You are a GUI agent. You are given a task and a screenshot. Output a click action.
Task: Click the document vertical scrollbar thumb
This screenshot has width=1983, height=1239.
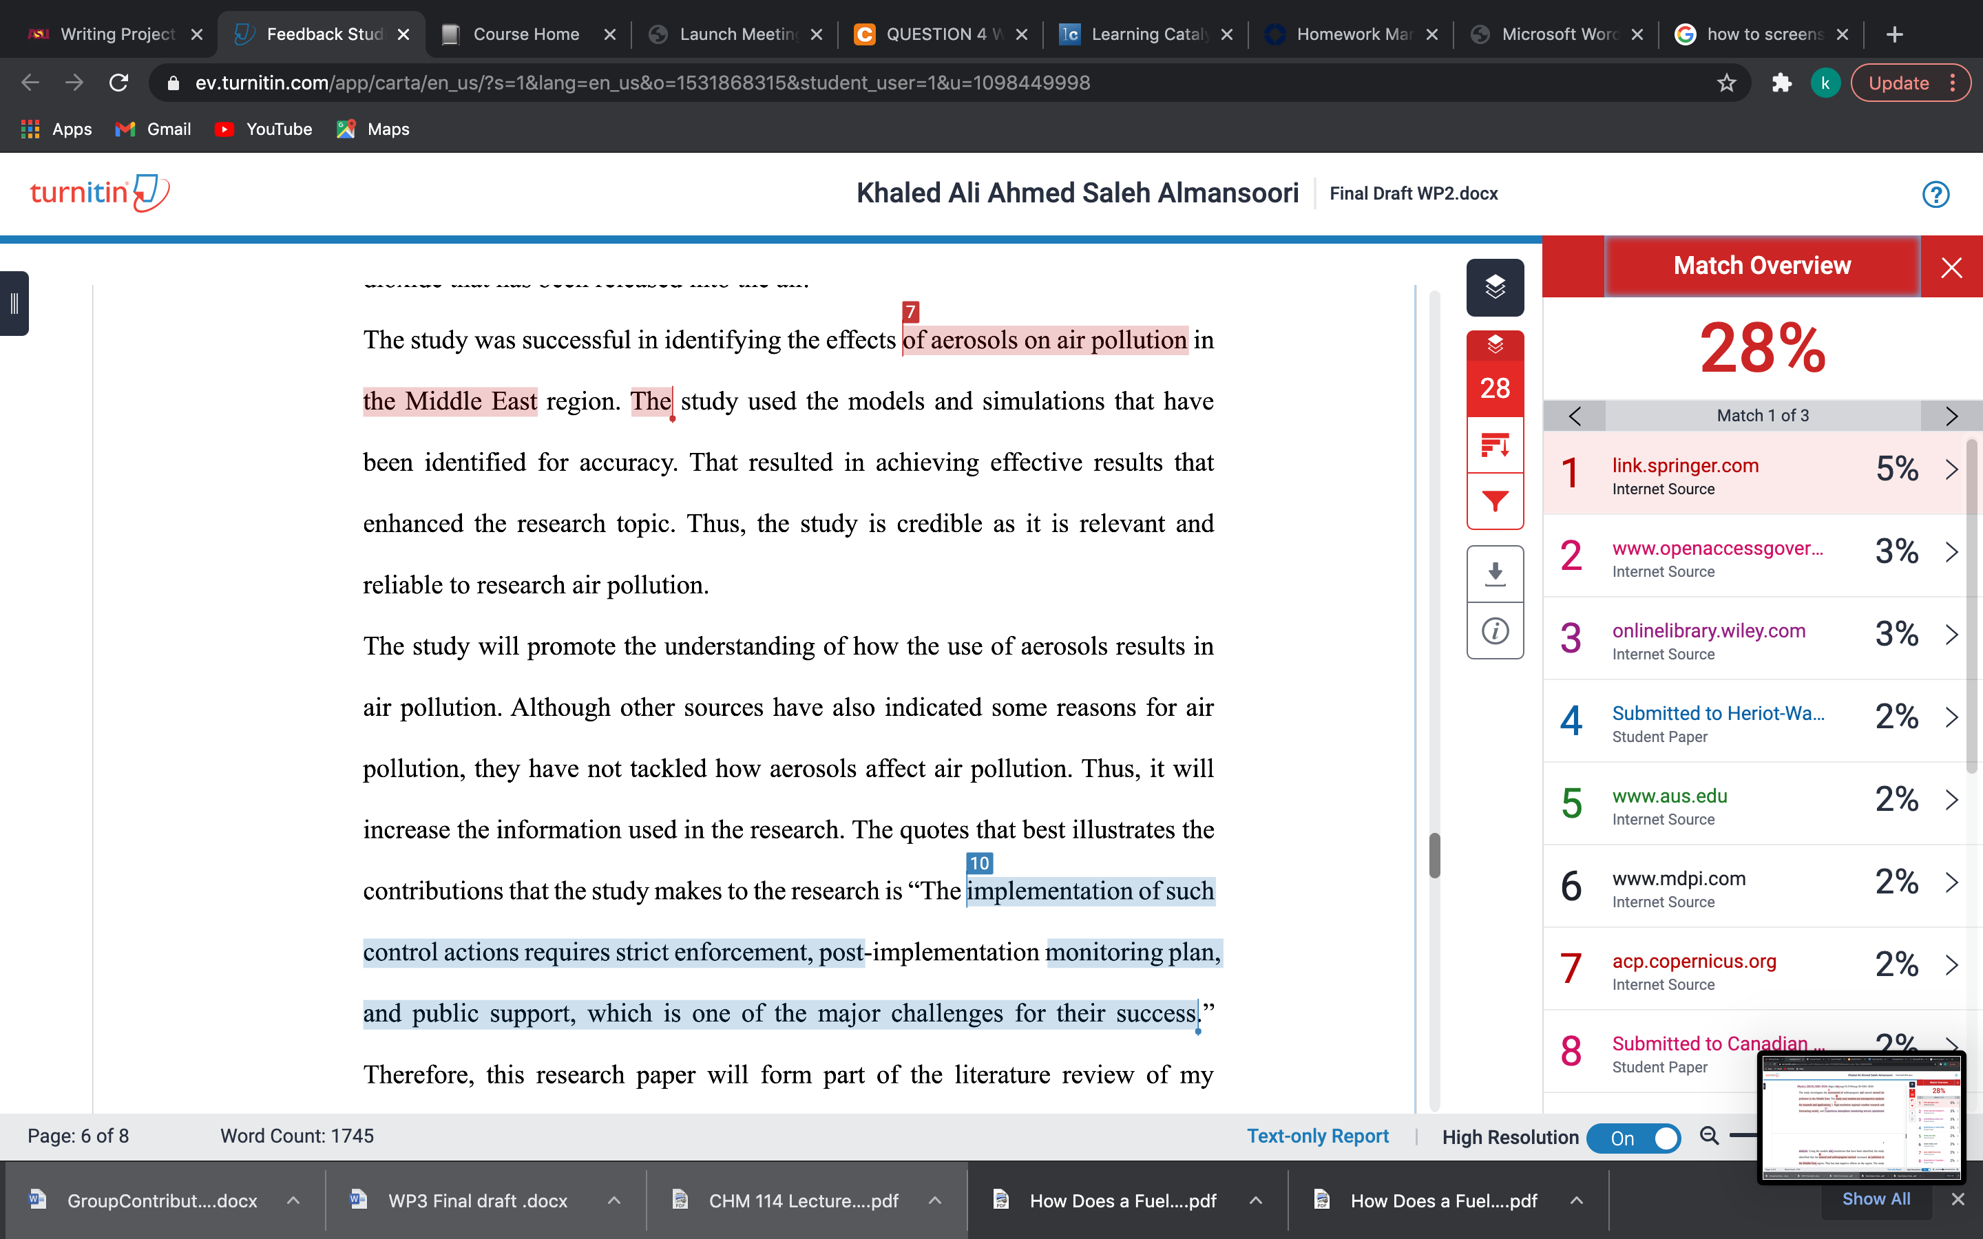1434,856
